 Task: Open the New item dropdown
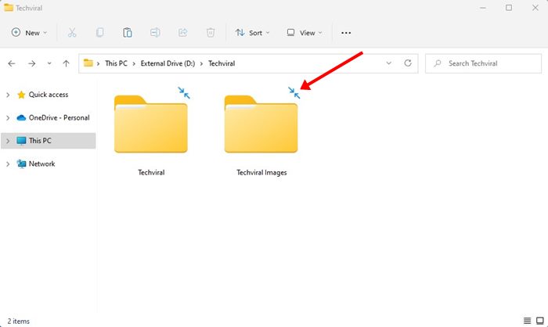tap(30, 33)
